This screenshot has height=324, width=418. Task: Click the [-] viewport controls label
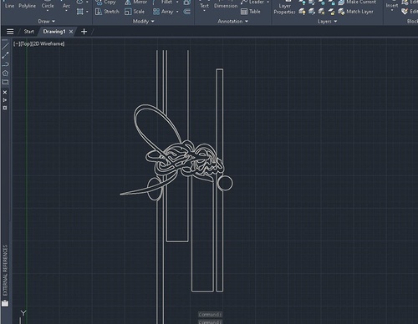[17, 43]
